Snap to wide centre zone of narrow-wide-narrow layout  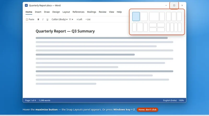140,27
